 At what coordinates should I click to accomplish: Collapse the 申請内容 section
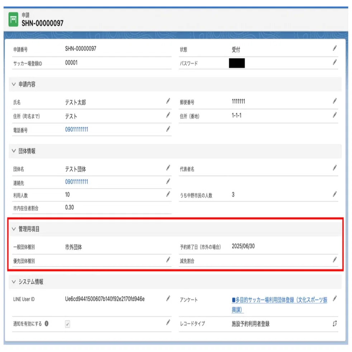[x=14, y=84]
